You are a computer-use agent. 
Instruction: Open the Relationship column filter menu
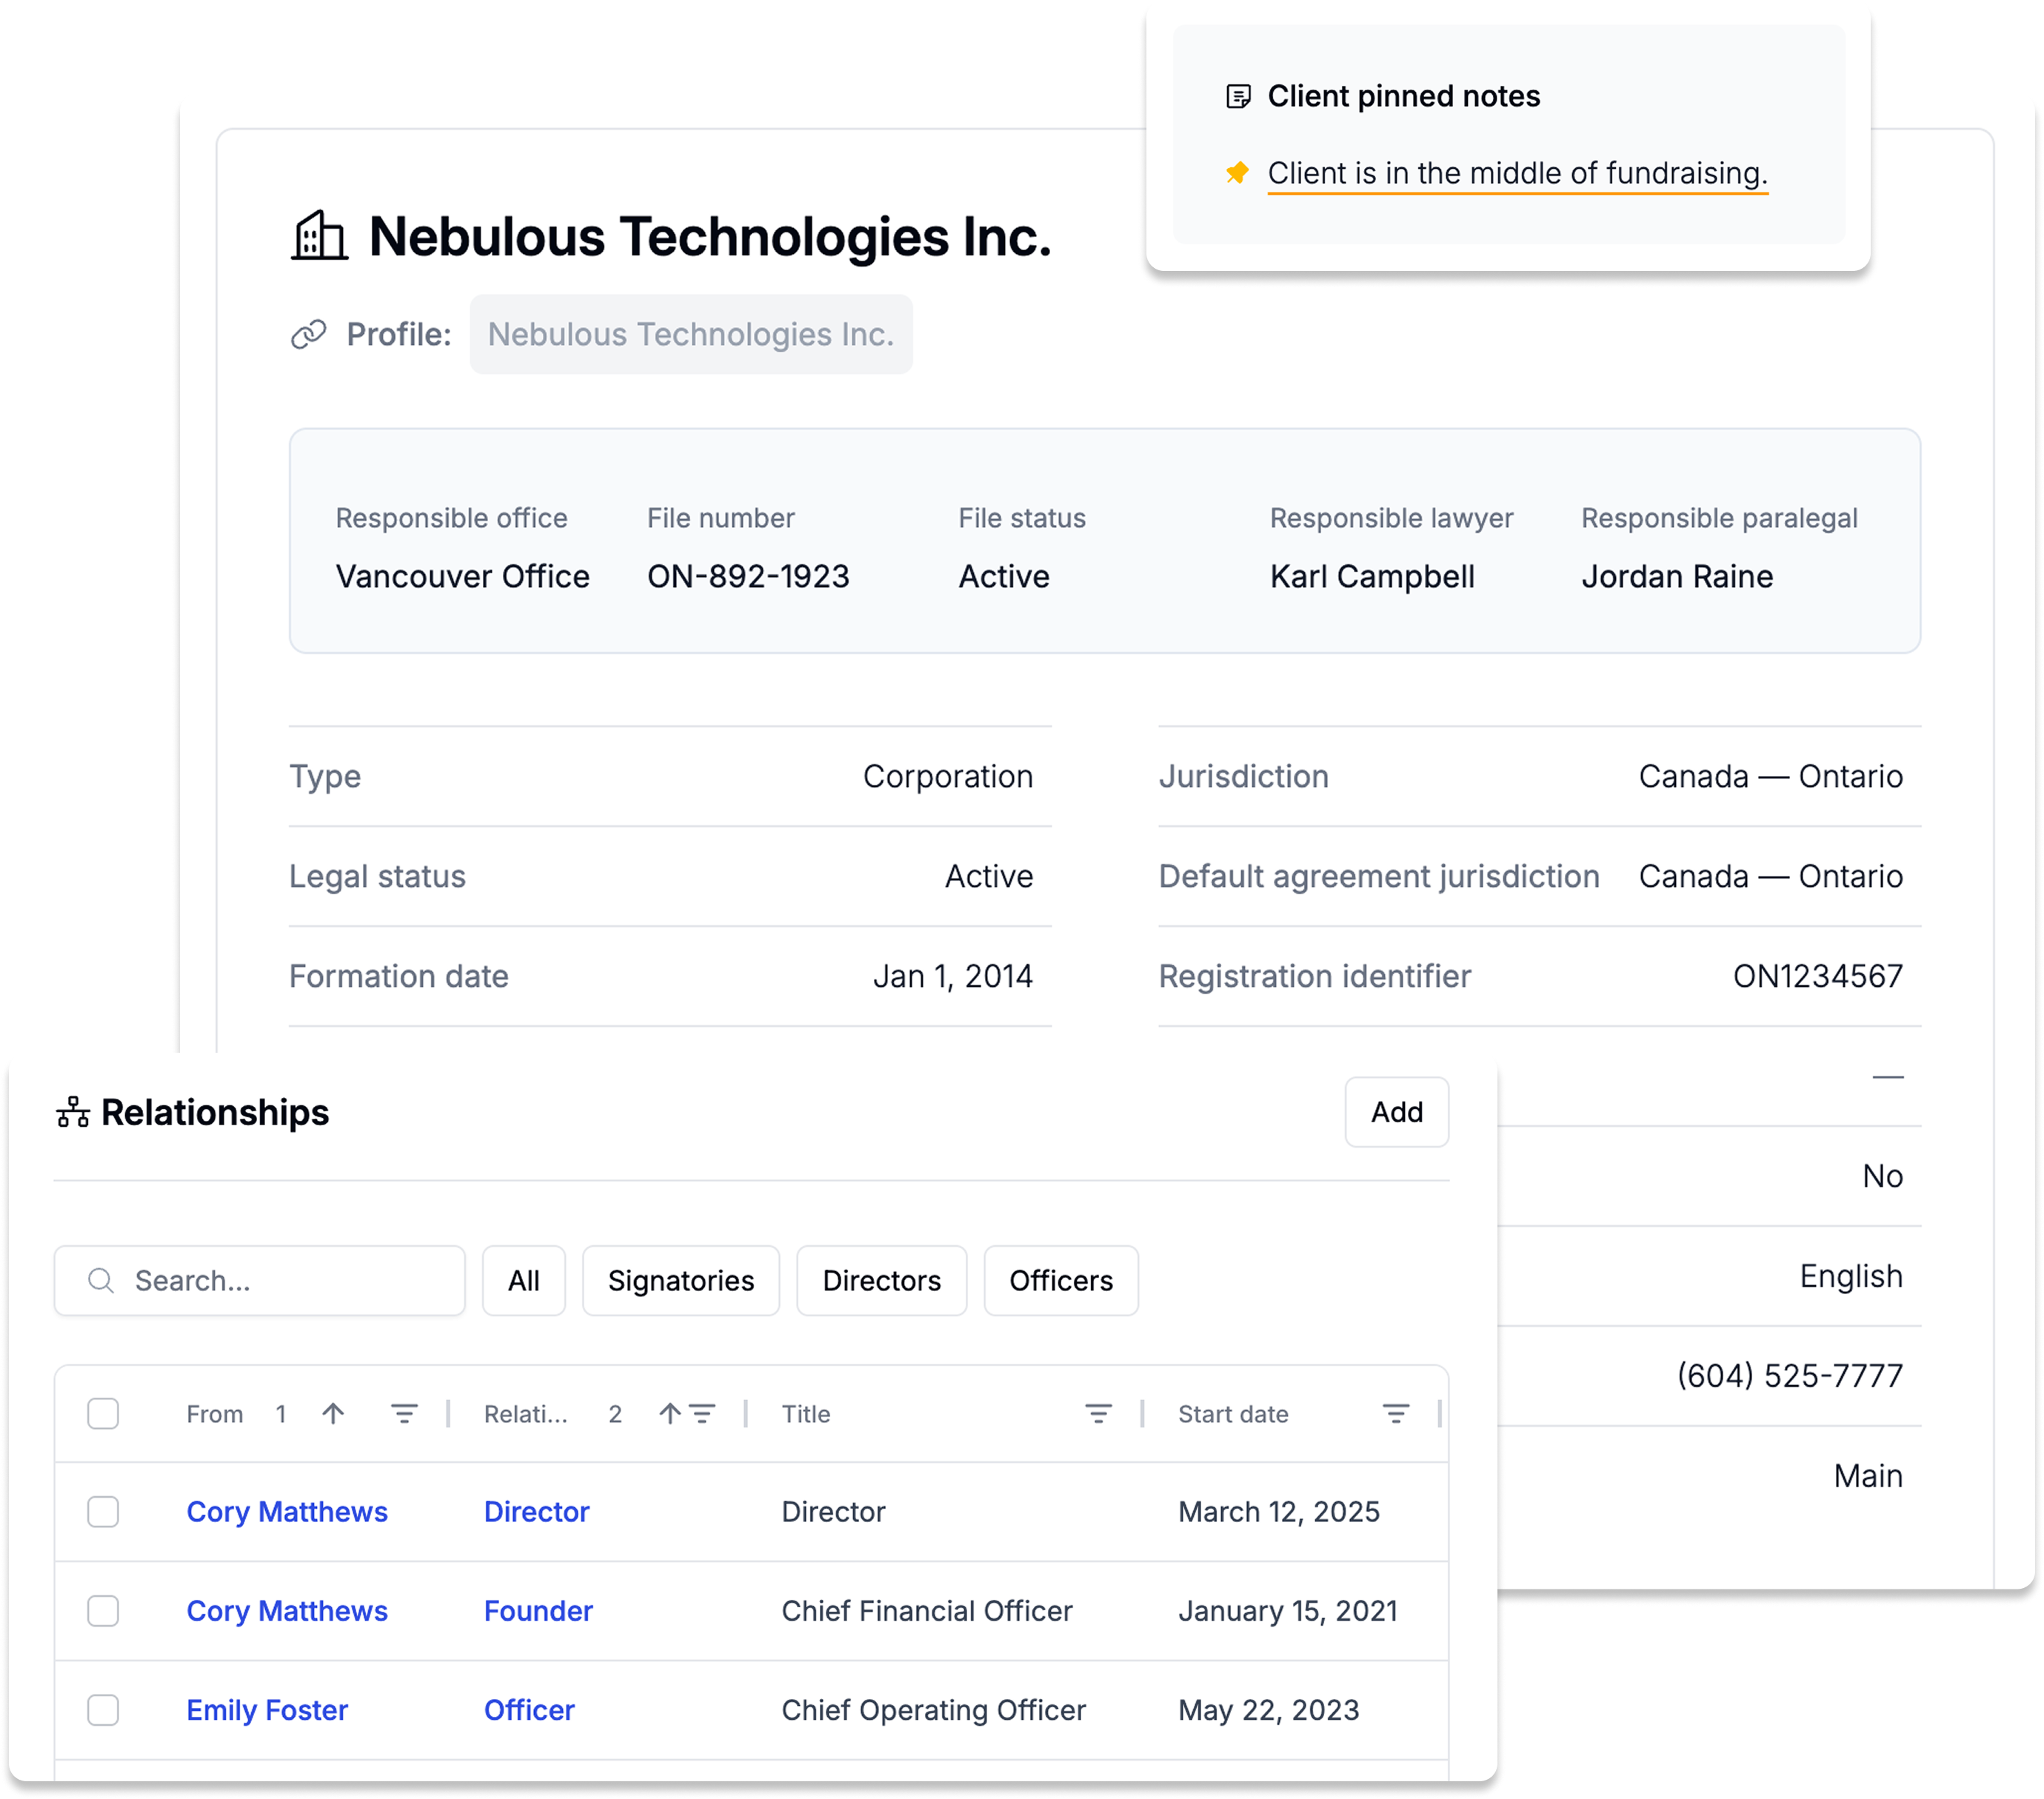[703, 1413]
